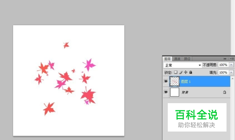235x140 pixels.
Task: Click the layers list scroll up arrow
Action: [x=232, y=78]
